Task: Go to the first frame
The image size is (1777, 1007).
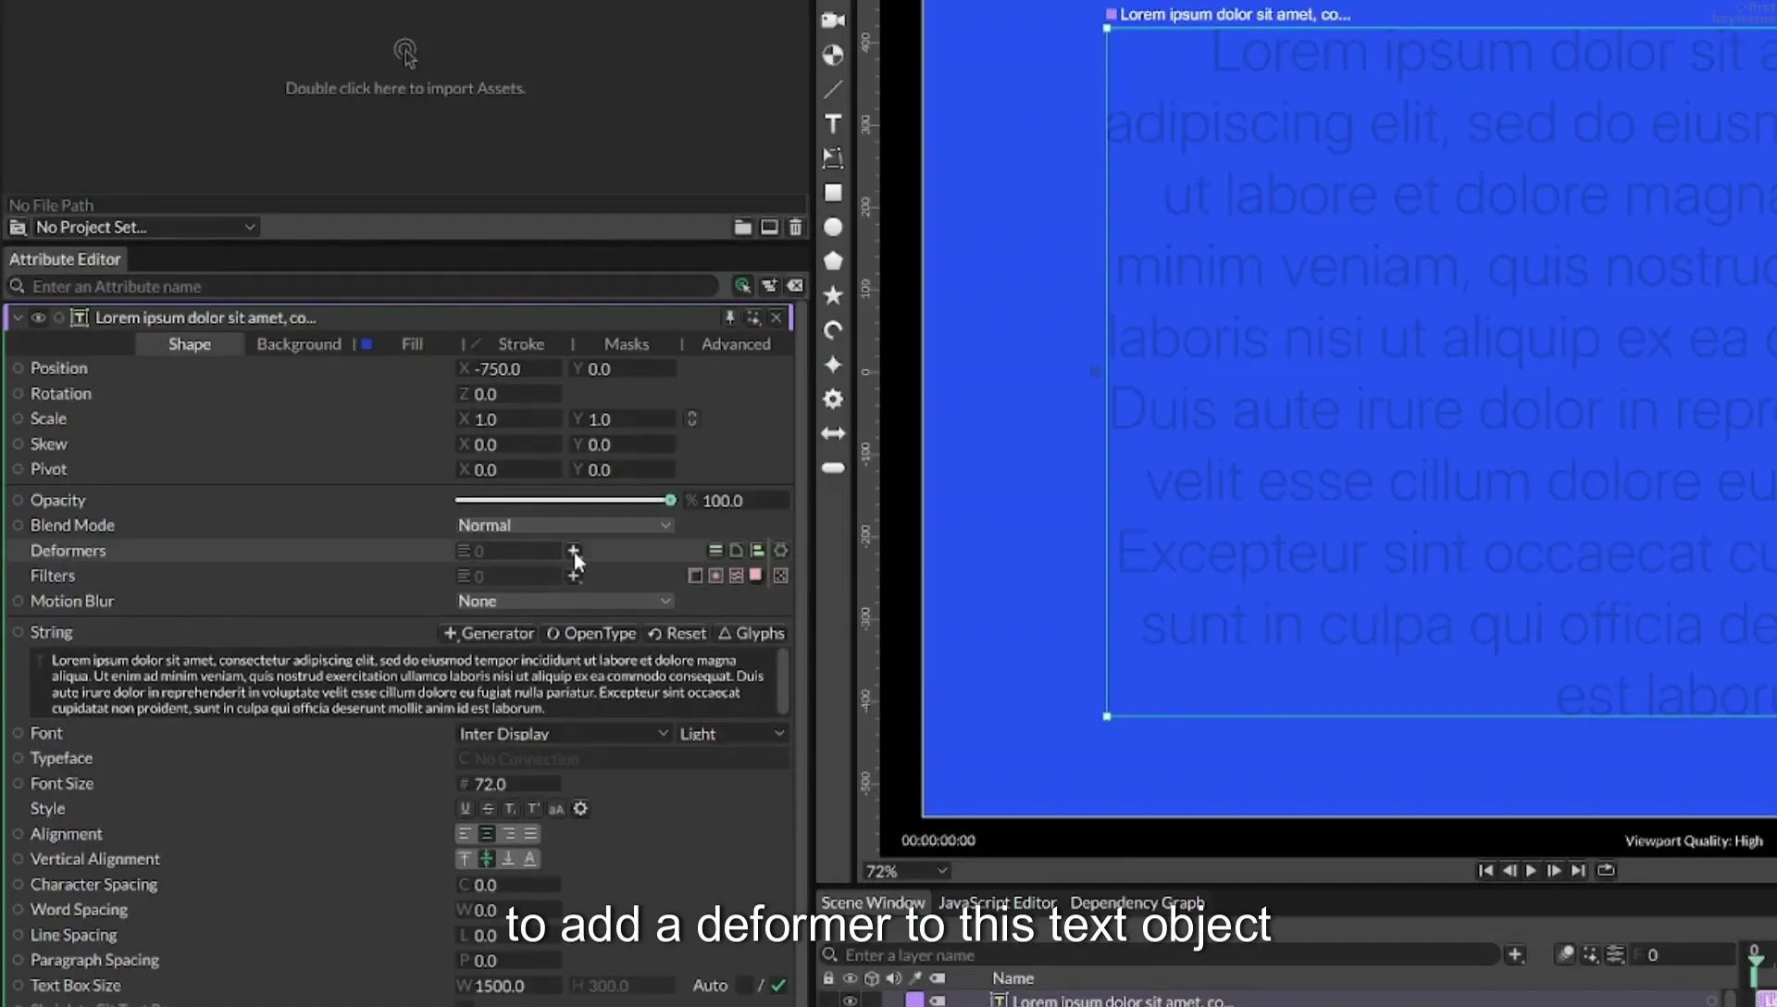Action: [1485, 870]
